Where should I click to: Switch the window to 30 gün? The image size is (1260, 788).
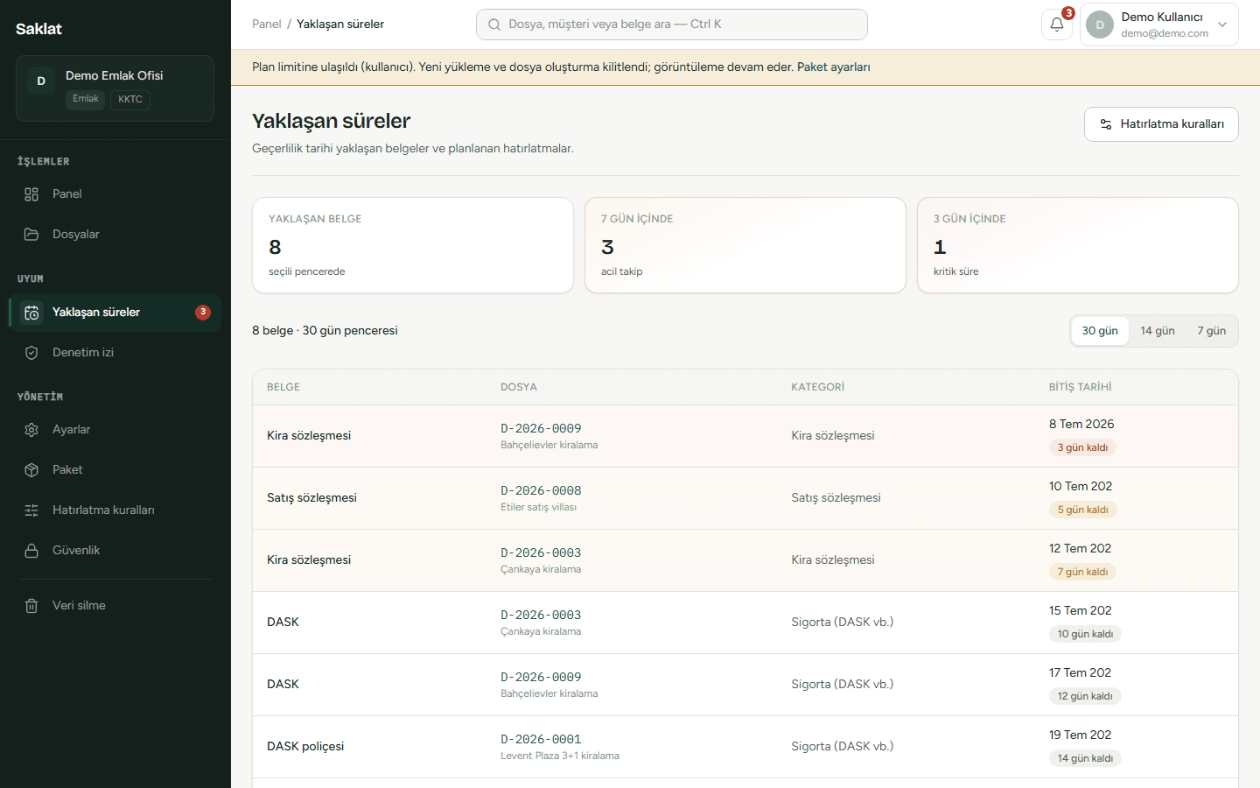point(1100,331)
